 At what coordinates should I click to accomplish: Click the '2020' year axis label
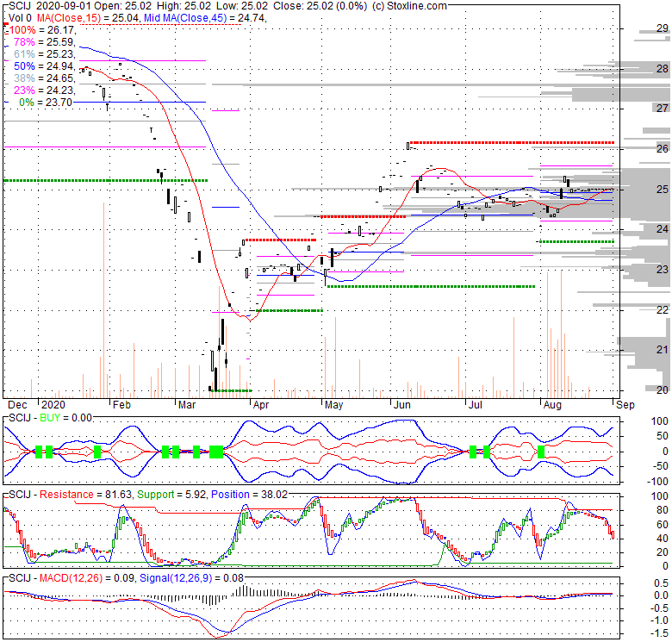[53, 404]
